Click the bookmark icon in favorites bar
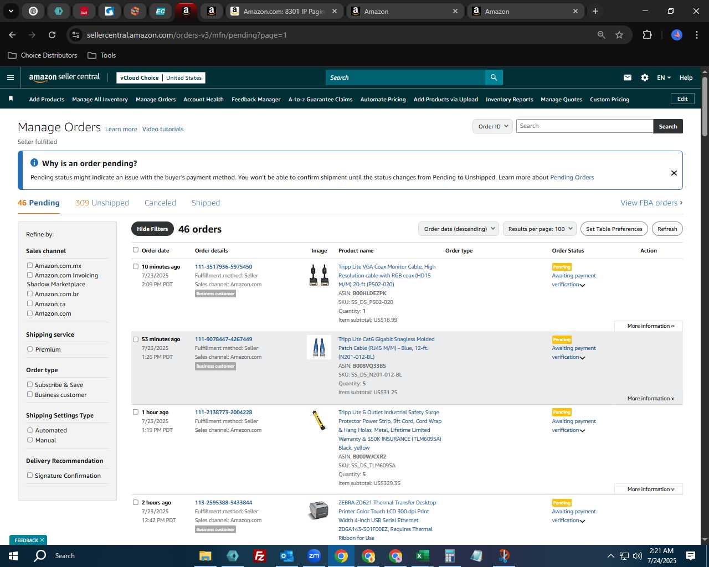Viewport: 709px width, 567px height. pos(11,99)
